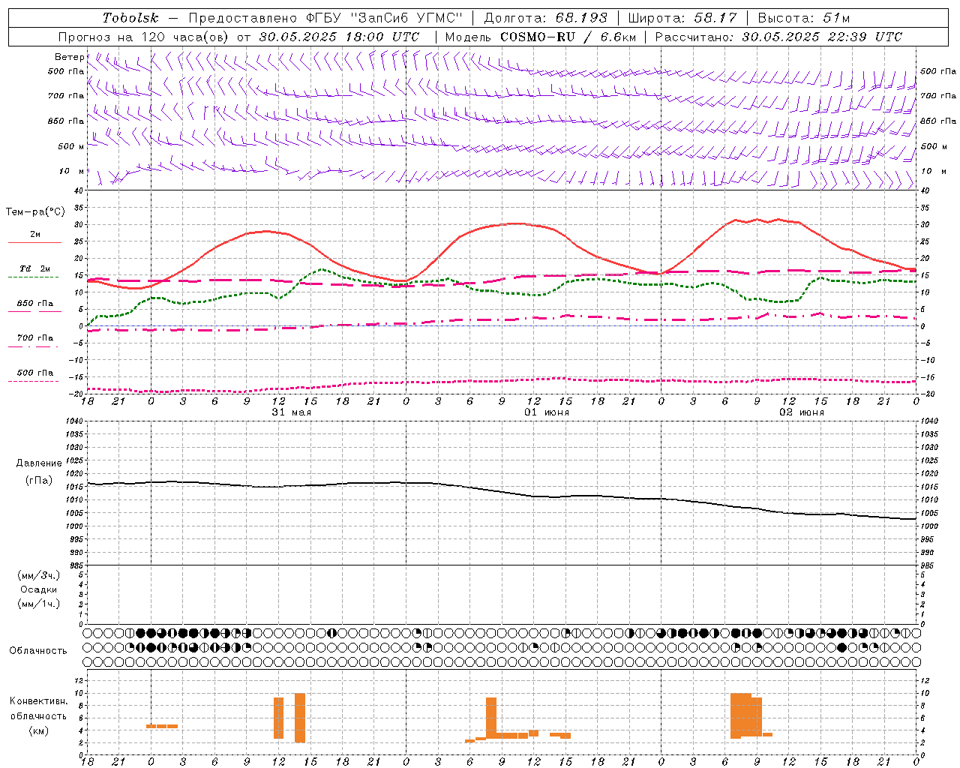Click the Облачность row label
960x768 pixels.
38,650
